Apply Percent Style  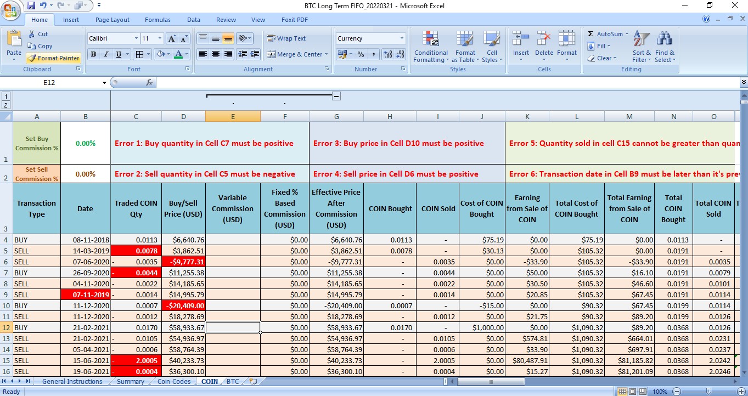click(x=361, y=54)
